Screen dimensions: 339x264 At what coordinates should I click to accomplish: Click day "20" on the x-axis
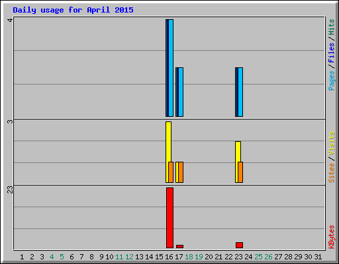point(209,257)
